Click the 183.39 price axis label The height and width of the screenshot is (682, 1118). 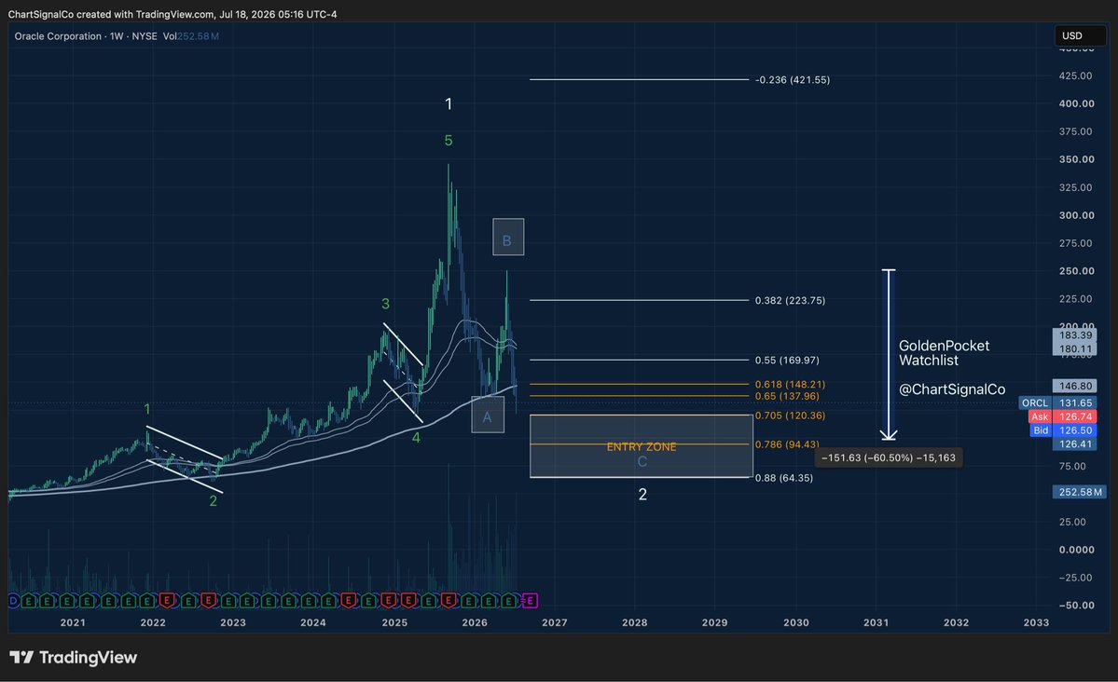[x=1075, y=334]
